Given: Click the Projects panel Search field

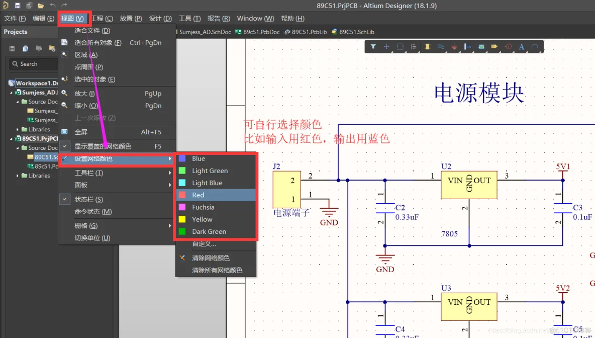Looking at the screenshot, I should [34, 64].
